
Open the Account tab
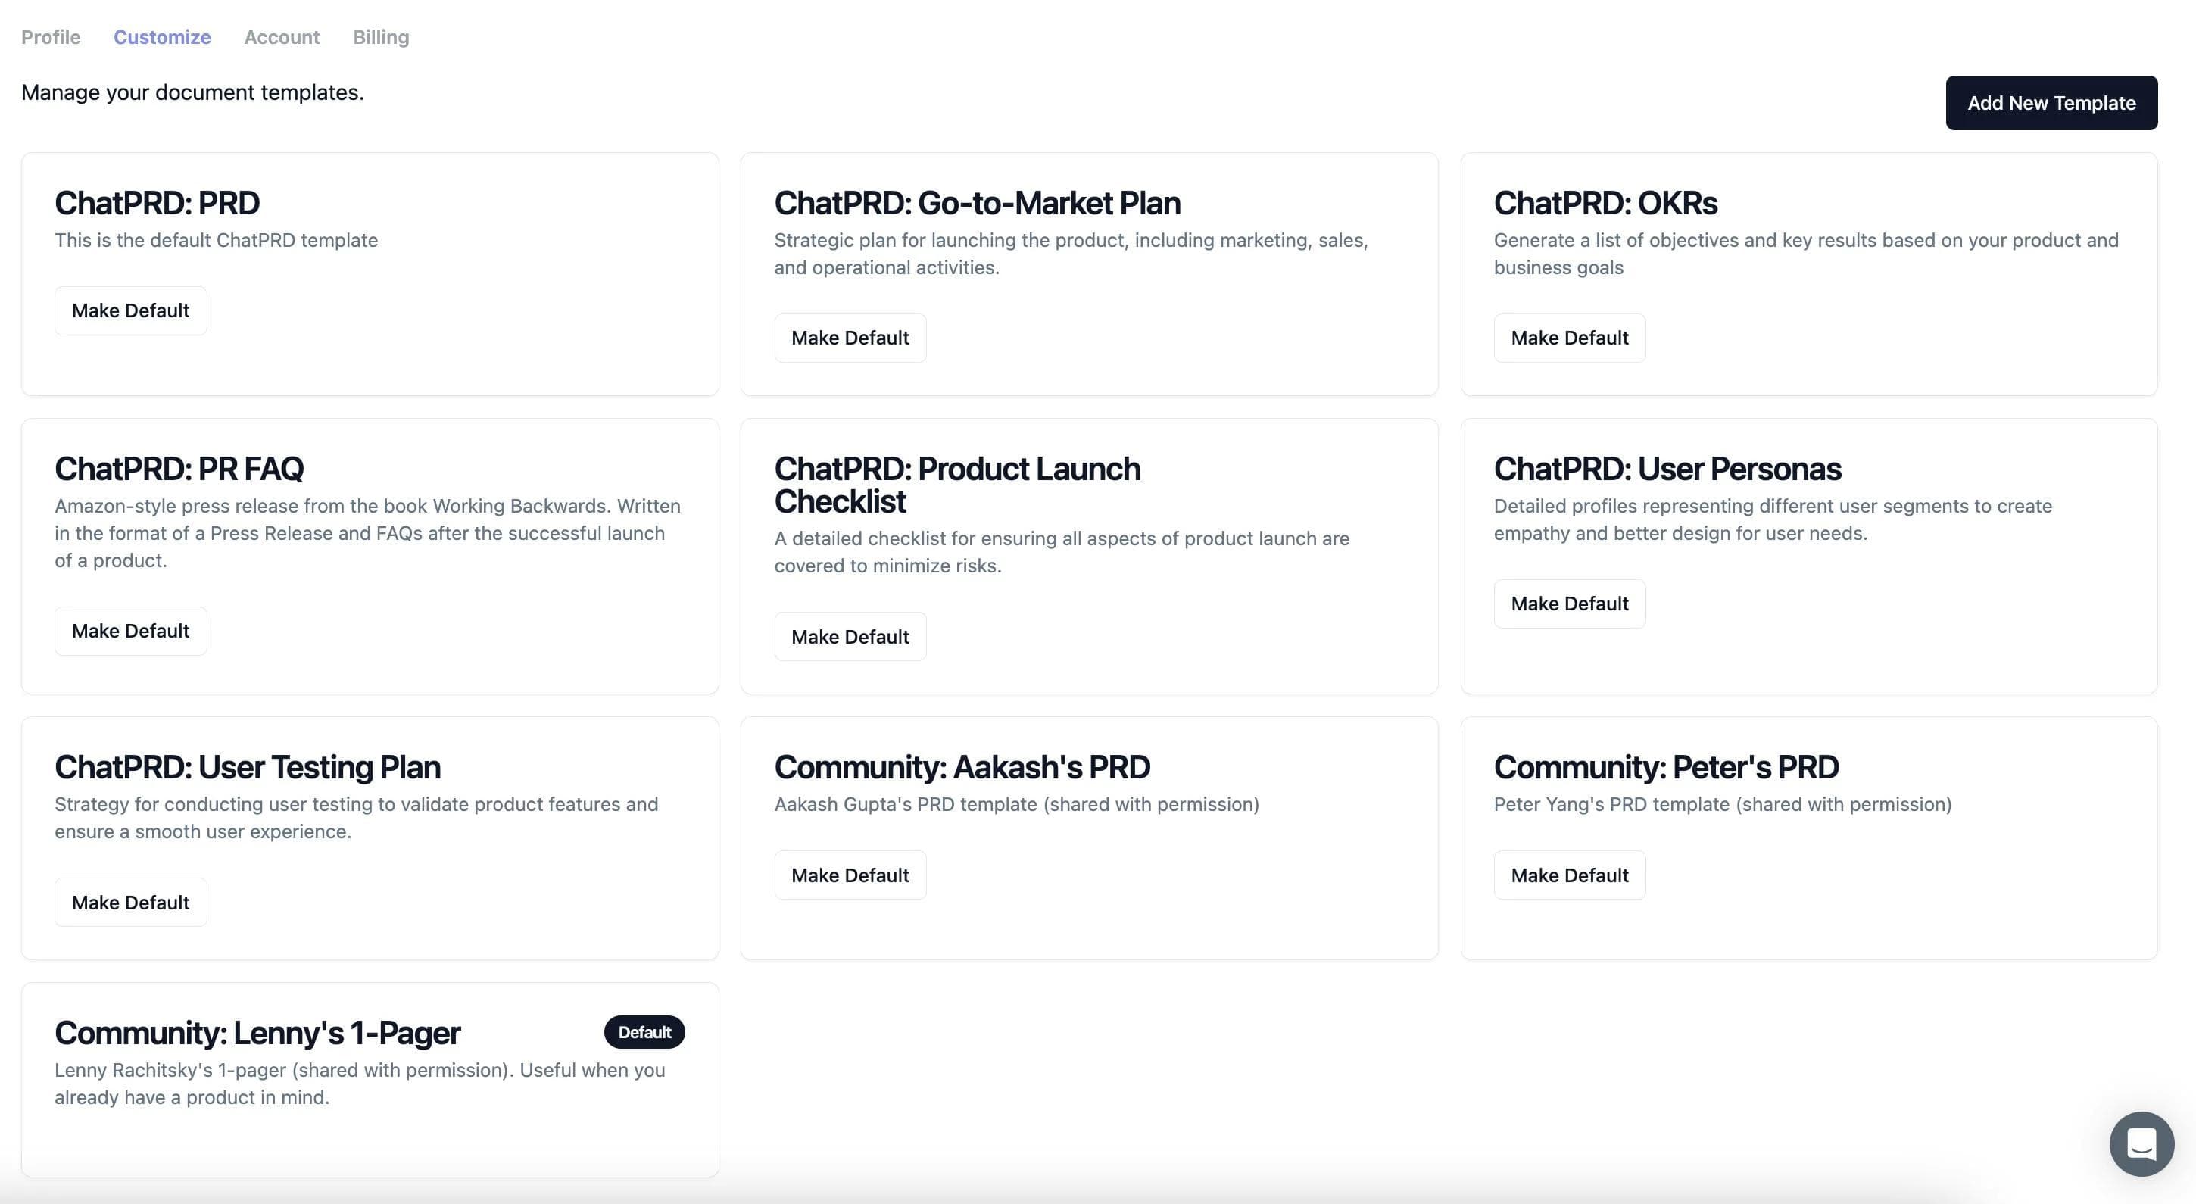pyautogui.click(x=282, y=36)
